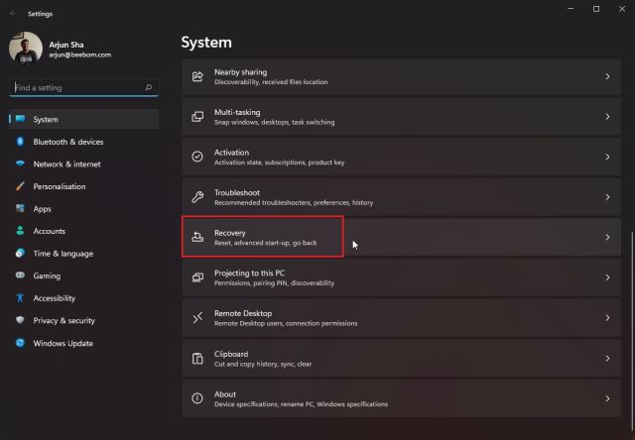635x440 pixels.
Task: Click the arjun@beebom.com account email
Action: click(x=79, y=55)
